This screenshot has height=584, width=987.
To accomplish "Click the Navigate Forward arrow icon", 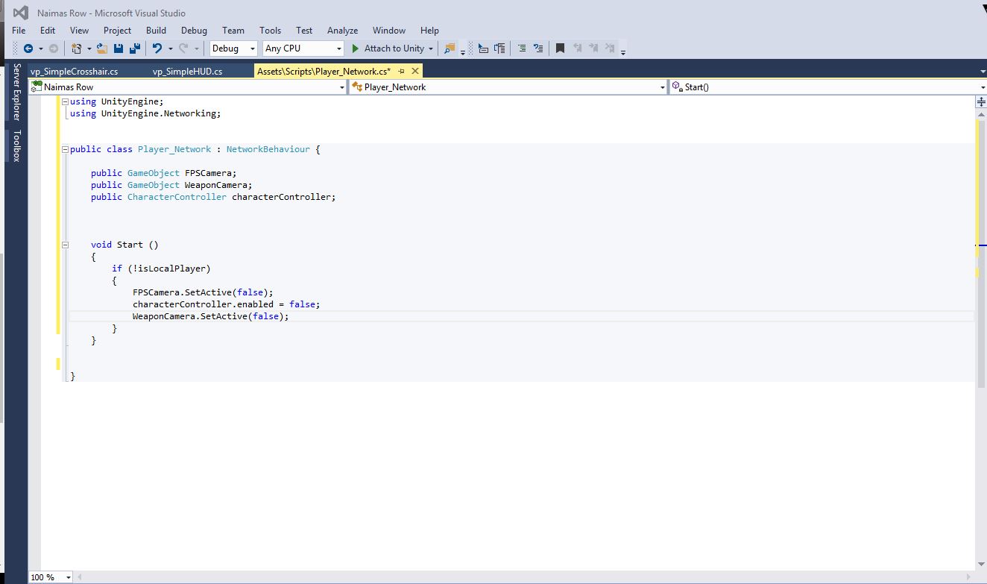I will [x=54, y=48].
